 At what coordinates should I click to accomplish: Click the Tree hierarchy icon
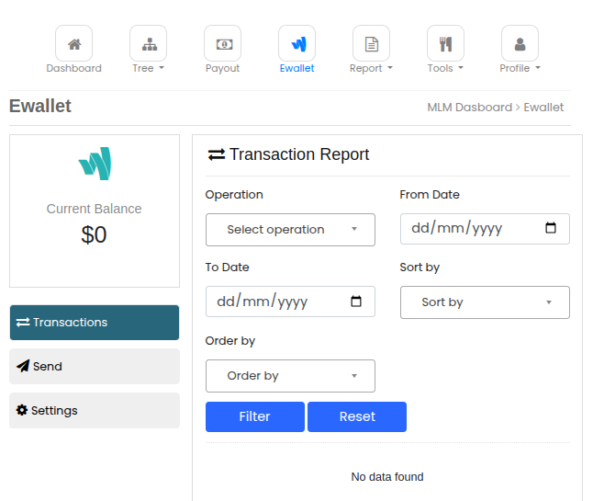click(149, 44)
